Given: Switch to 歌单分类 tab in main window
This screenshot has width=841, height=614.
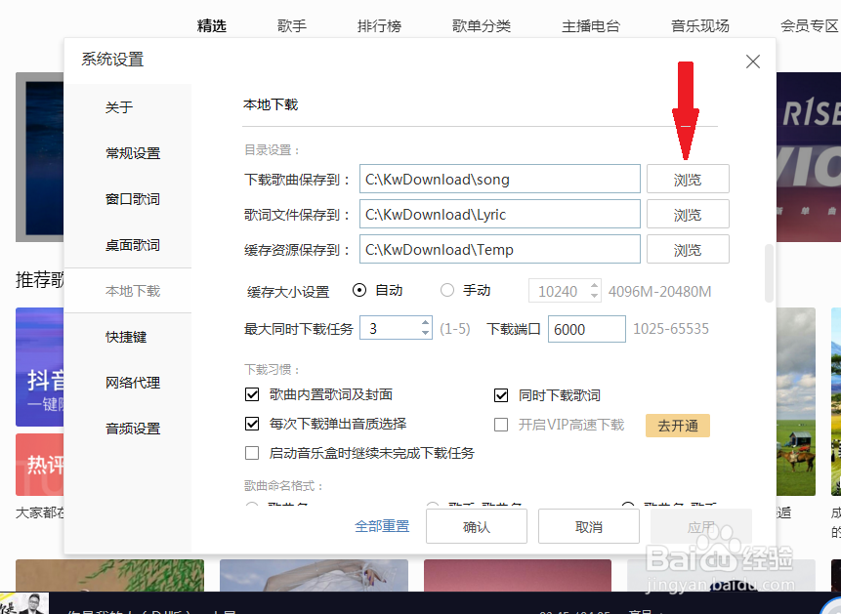Looking at the screenshot, I should [x=482, y=25].
